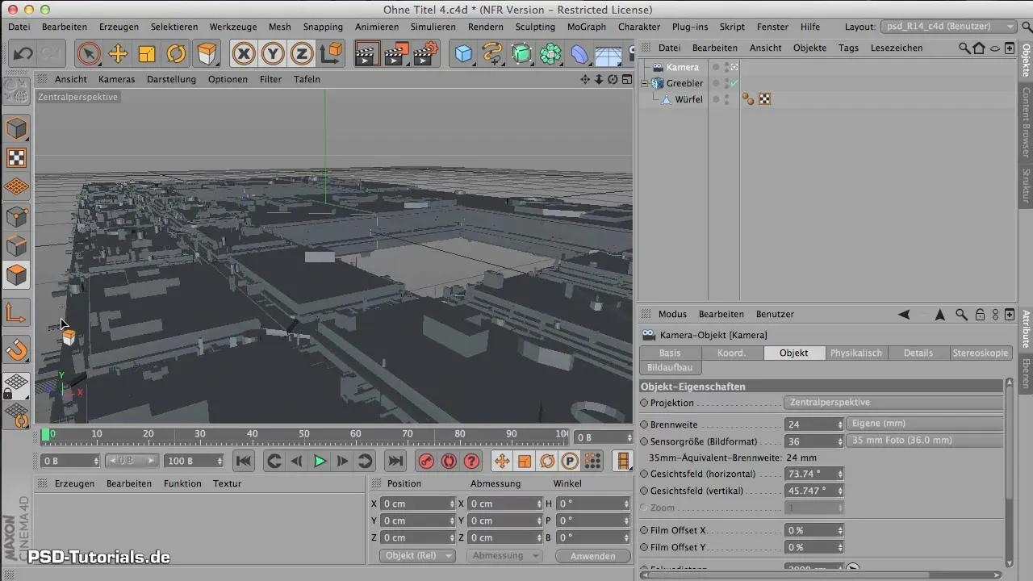Enable the axis mode L icon

pyautogui.click(x=17, y=313)
